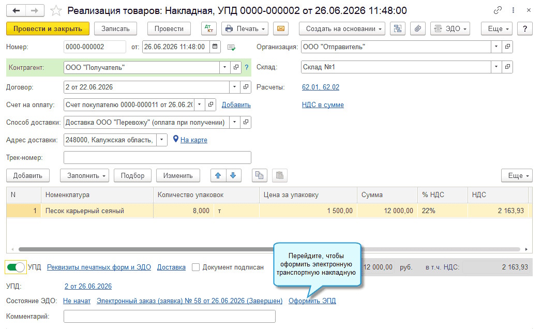Open attached files paperclip icon
The height and width of the screenshot is (329, 542).
(417, 28)
